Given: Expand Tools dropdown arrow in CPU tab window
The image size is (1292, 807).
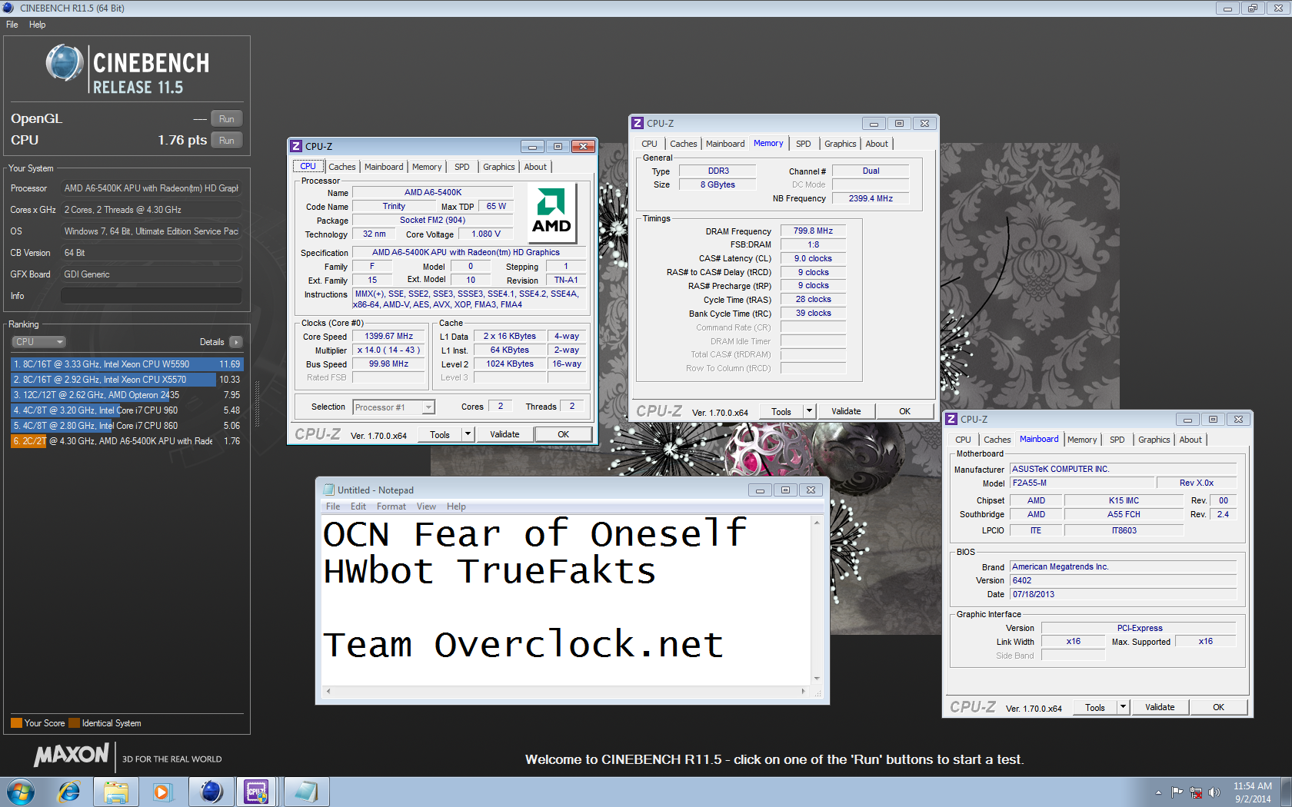Looking at the screenshot, I should point(467,434).
